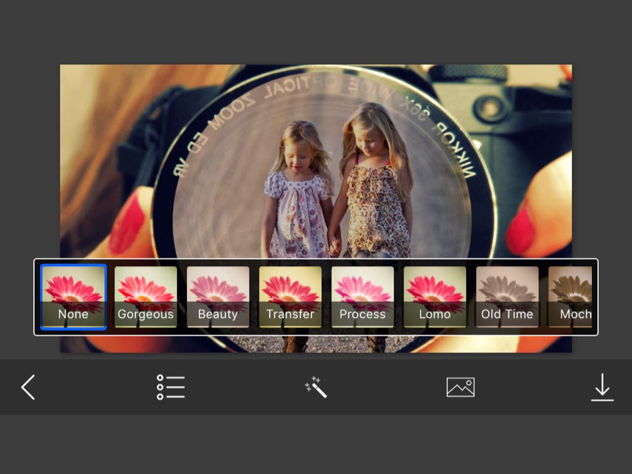Screen dimensions: 632x474
Task: Apply the Beauty filter
Action: point(218,297)
